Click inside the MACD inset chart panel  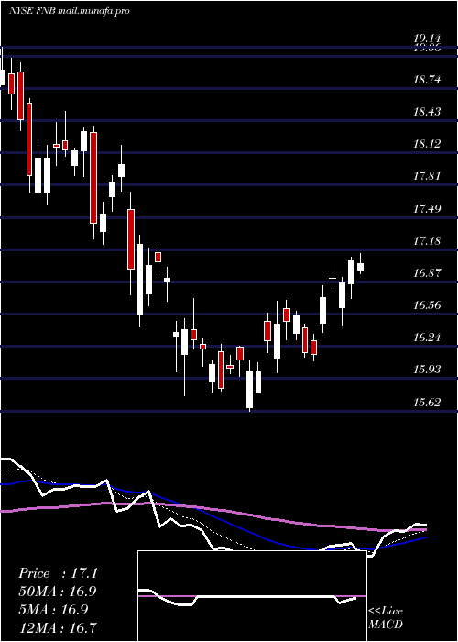pos(252,596)
